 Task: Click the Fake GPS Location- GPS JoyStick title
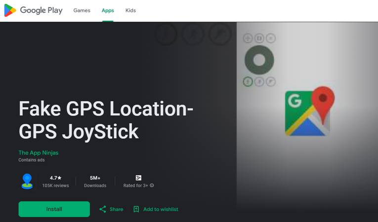click(106, 120)
